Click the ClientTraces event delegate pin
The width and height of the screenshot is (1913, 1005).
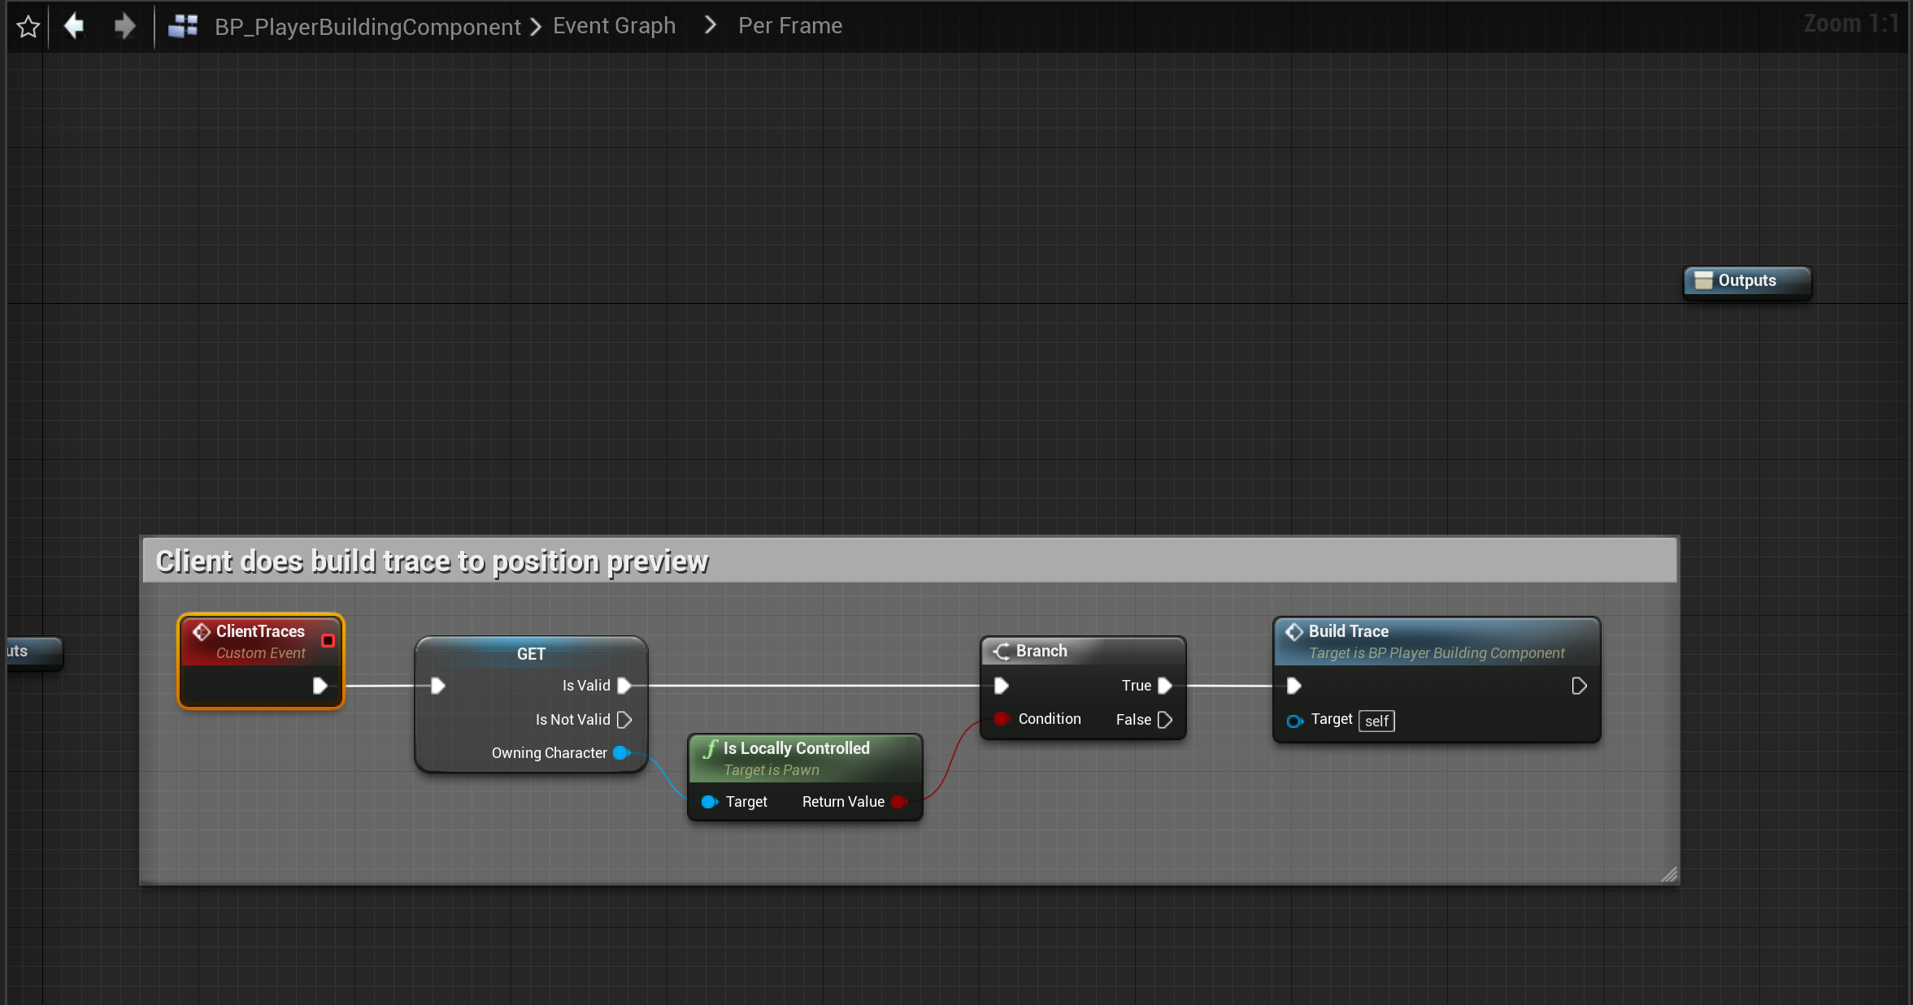pyautogui.click(x=328, y=640)
